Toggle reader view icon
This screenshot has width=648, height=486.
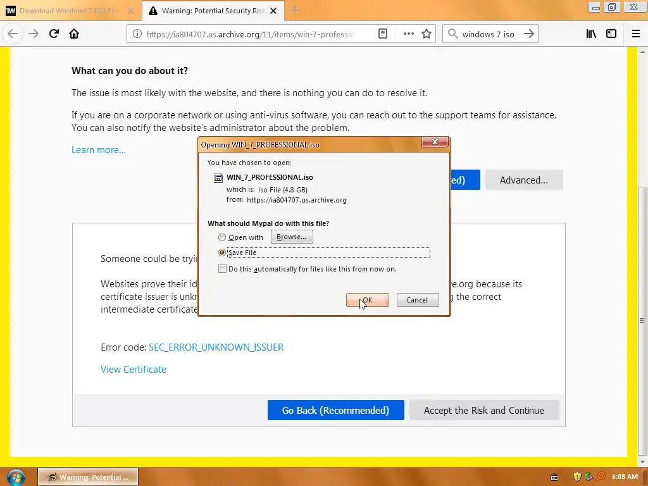[383, 34]
